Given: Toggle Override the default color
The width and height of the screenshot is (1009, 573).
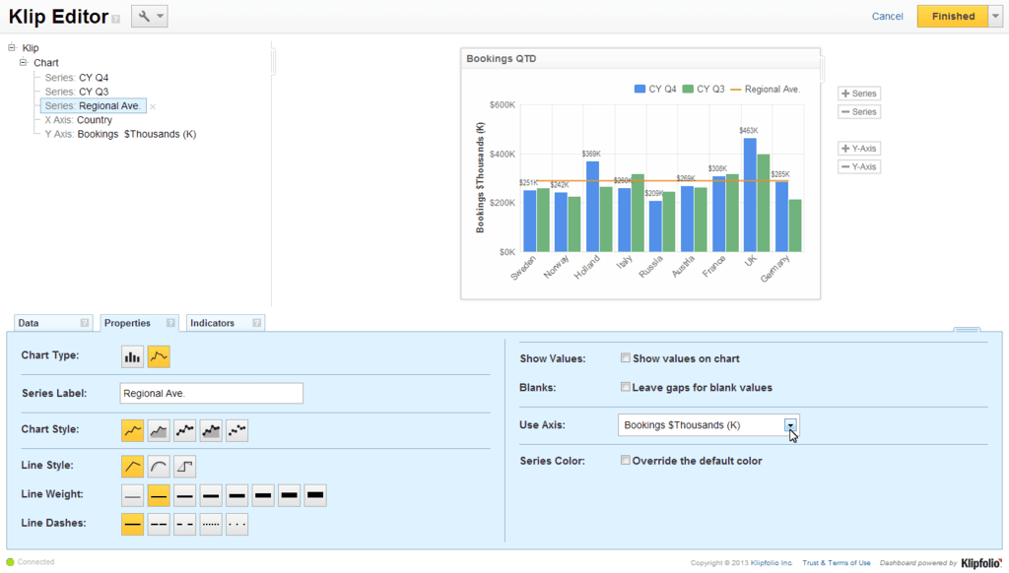Looking at the screenshot, I should pyautogui.click(x=625, y=461).
